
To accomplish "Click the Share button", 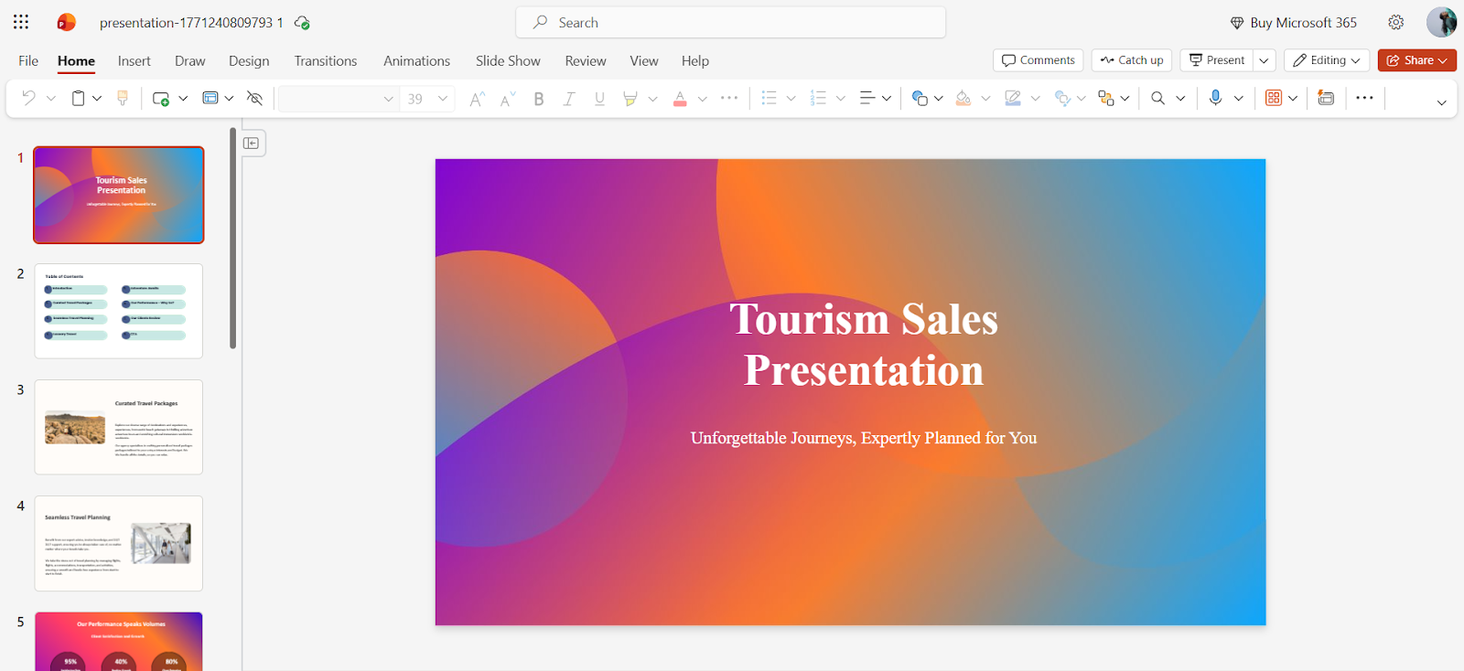I will coord(1417,60).
